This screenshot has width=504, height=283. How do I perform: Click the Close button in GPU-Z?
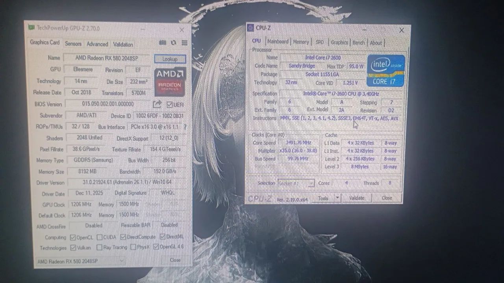coord(175,260)
